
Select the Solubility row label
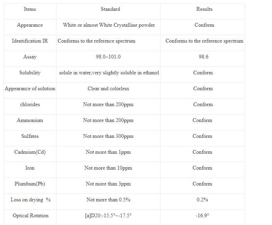tap(30, 73)
